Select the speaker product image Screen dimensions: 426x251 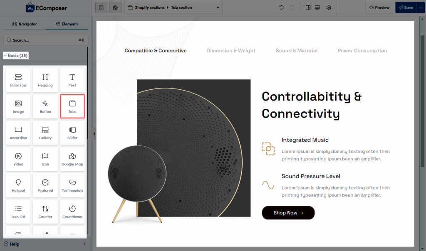[179, 151]
